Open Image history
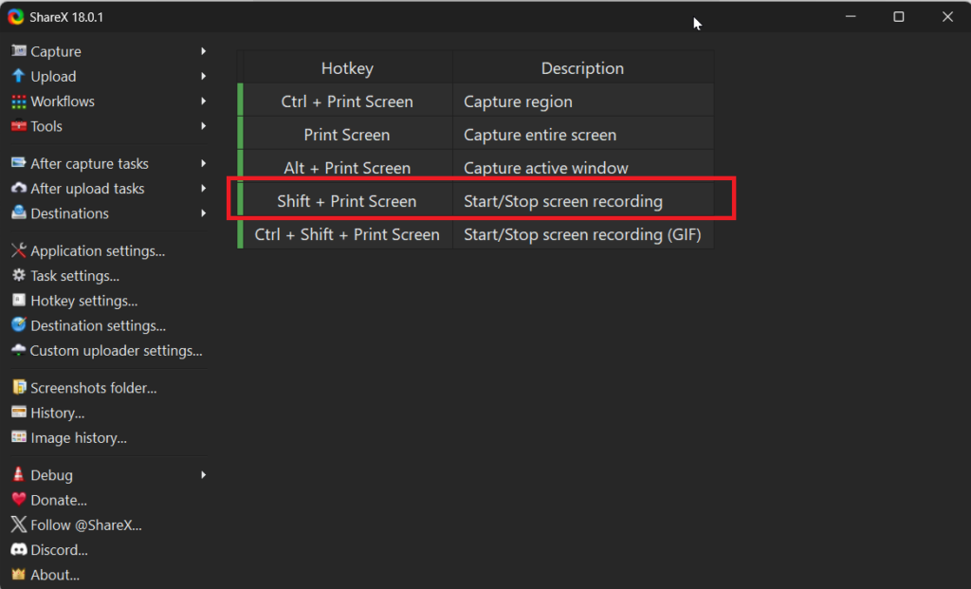The width and height of the screenshot is (971, 589). [78, 438]
